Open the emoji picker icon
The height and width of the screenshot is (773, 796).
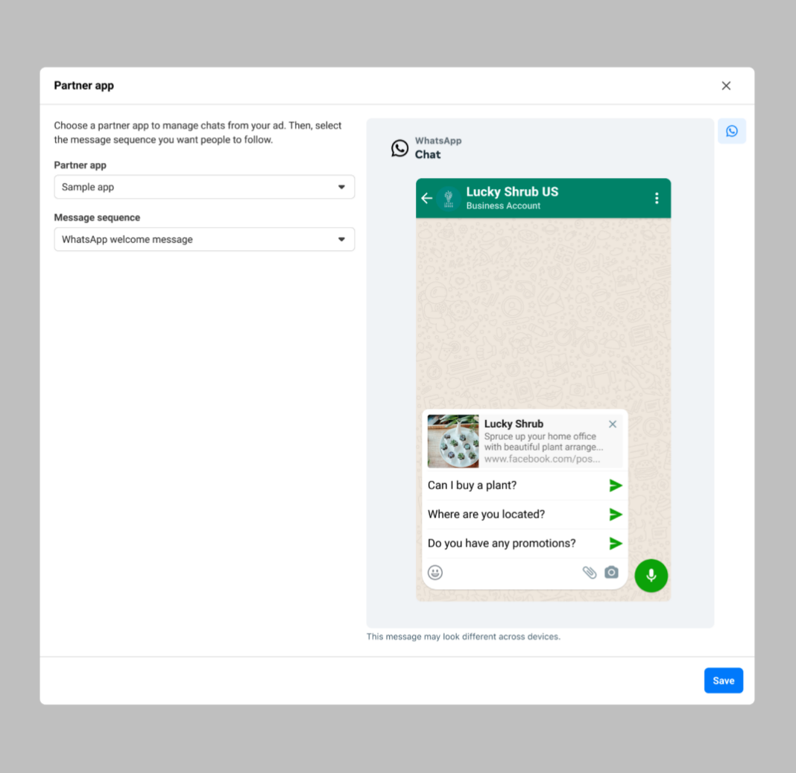point(435,573)
